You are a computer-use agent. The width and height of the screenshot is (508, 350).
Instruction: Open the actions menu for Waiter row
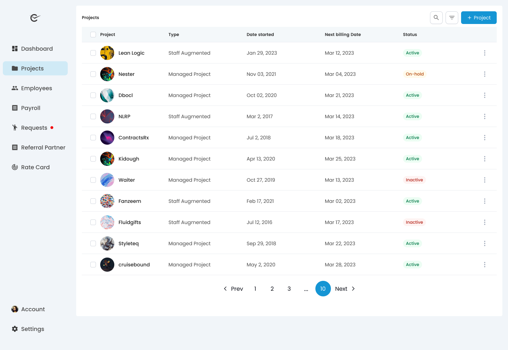click(x=485, y=180)
